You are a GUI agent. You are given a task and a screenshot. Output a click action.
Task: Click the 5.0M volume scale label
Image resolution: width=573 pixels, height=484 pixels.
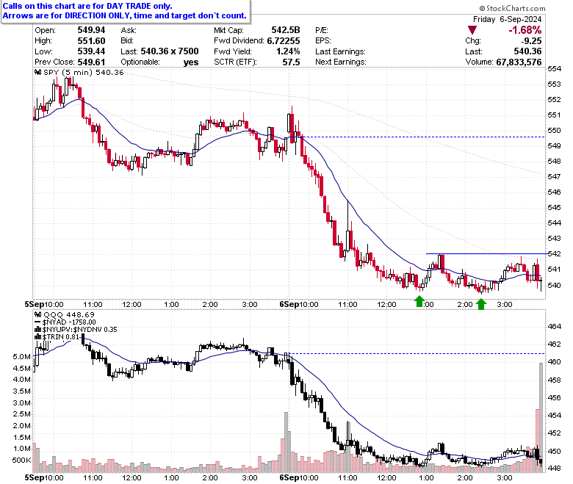(21, 356)
